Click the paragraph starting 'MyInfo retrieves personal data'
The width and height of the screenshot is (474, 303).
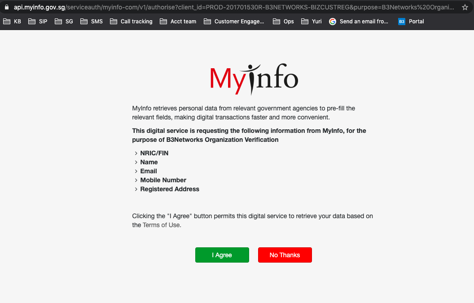pyautogui.click(x=244, y=113)
